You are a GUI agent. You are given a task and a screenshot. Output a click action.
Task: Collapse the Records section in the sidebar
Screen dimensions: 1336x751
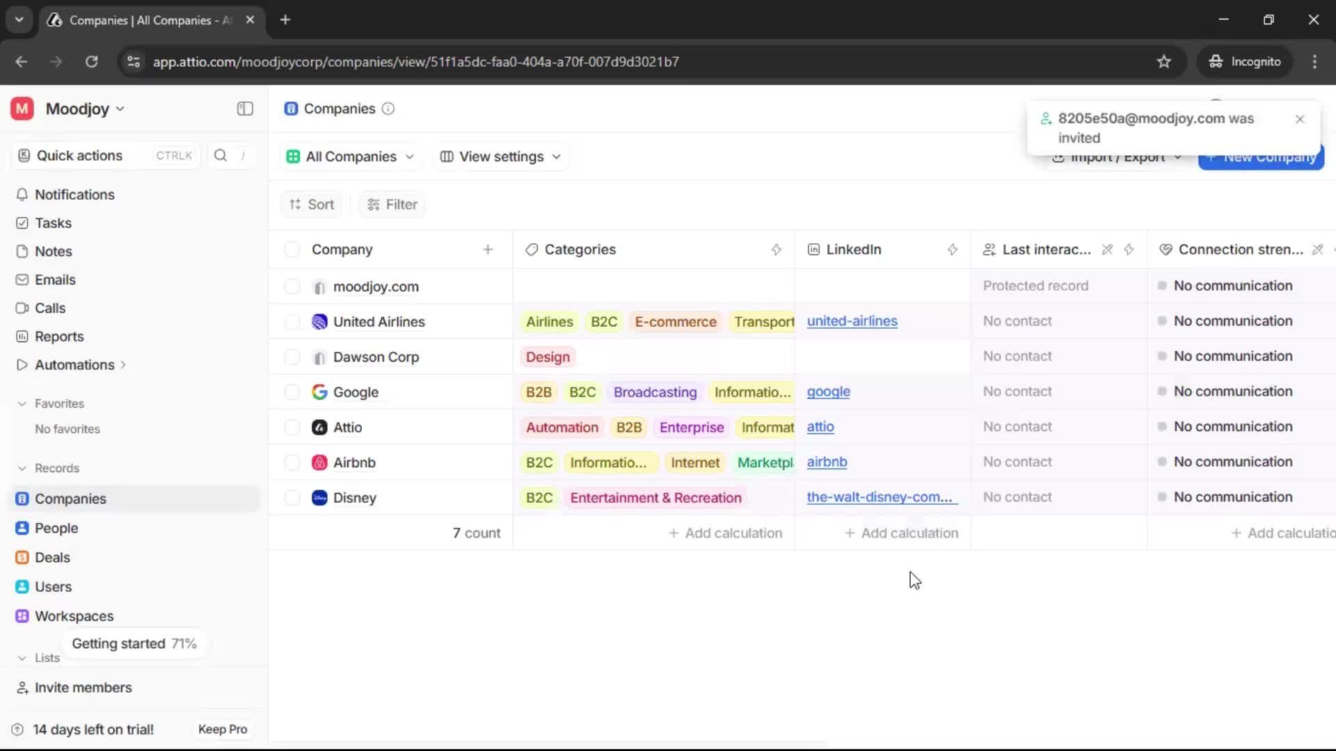tap(22, 467)
